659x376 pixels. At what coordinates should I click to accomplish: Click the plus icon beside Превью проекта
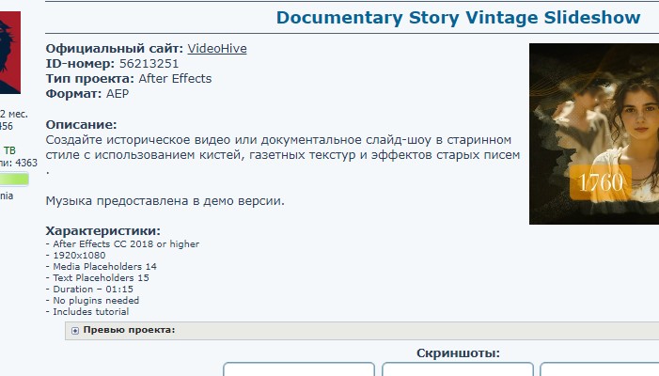click(75, 331)
